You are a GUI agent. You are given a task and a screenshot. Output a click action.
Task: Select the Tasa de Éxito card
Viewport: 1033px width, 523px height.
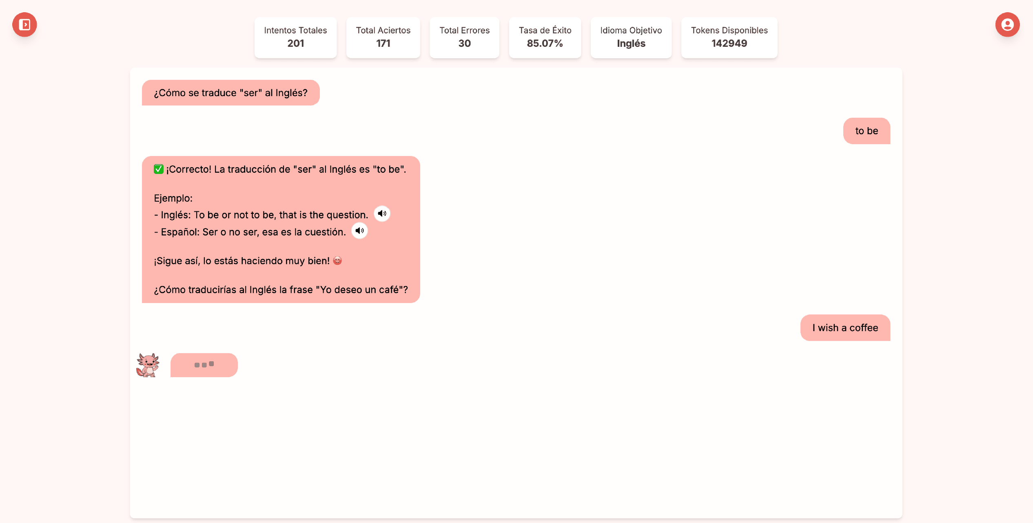[545, 37]
